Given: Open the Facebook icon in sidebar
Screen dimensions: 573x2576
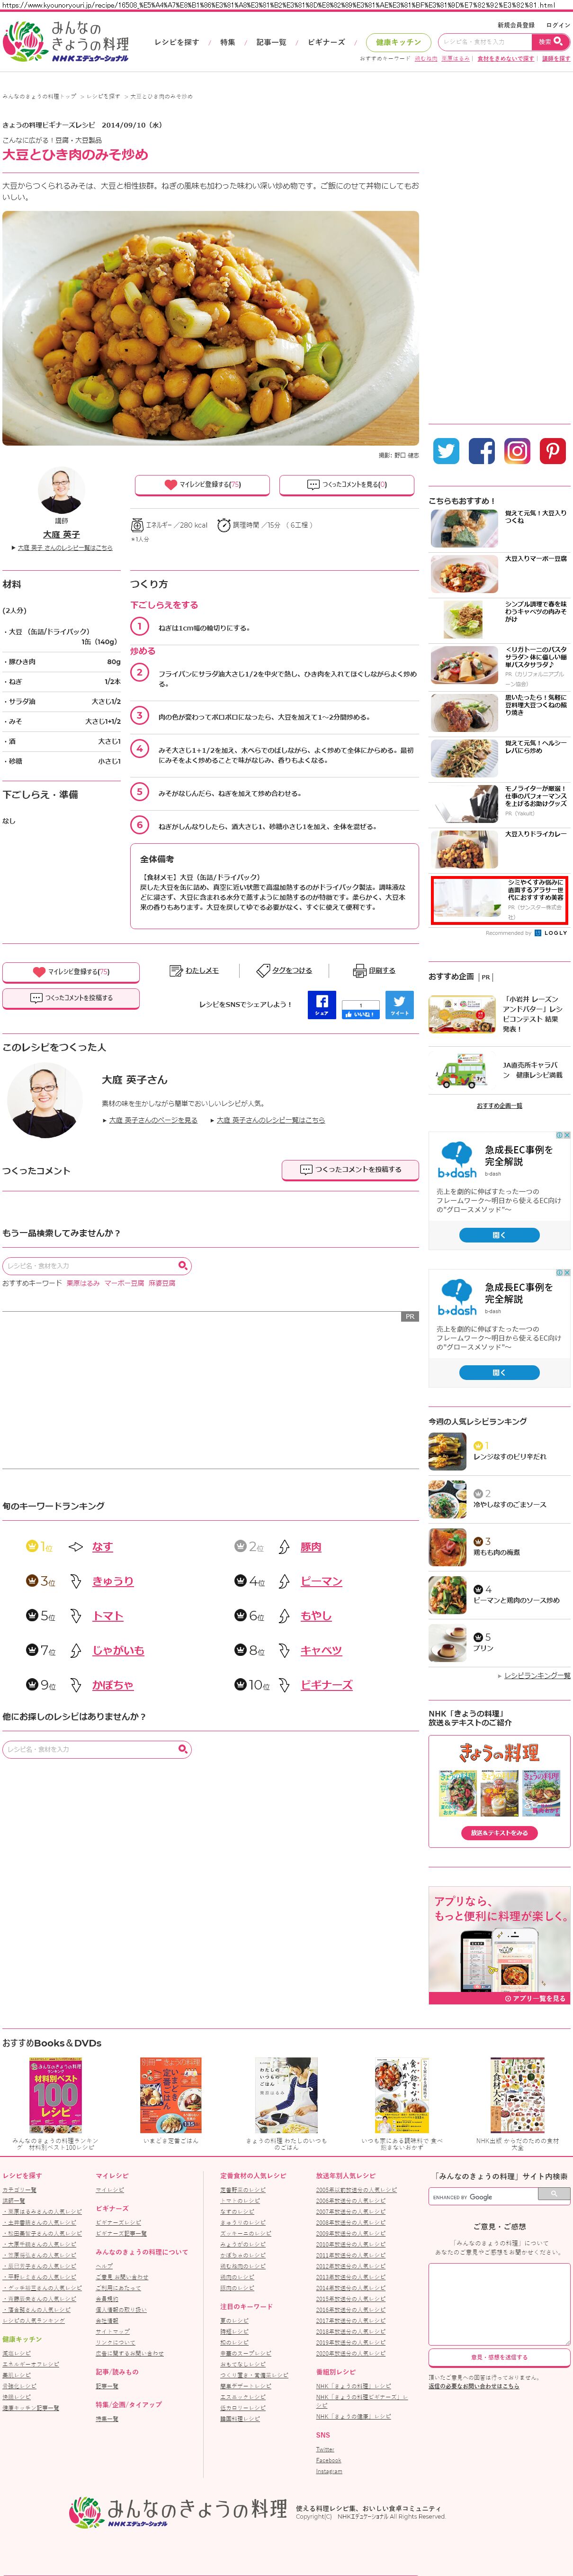Looking at the screenshot, I should click(481, 450).
